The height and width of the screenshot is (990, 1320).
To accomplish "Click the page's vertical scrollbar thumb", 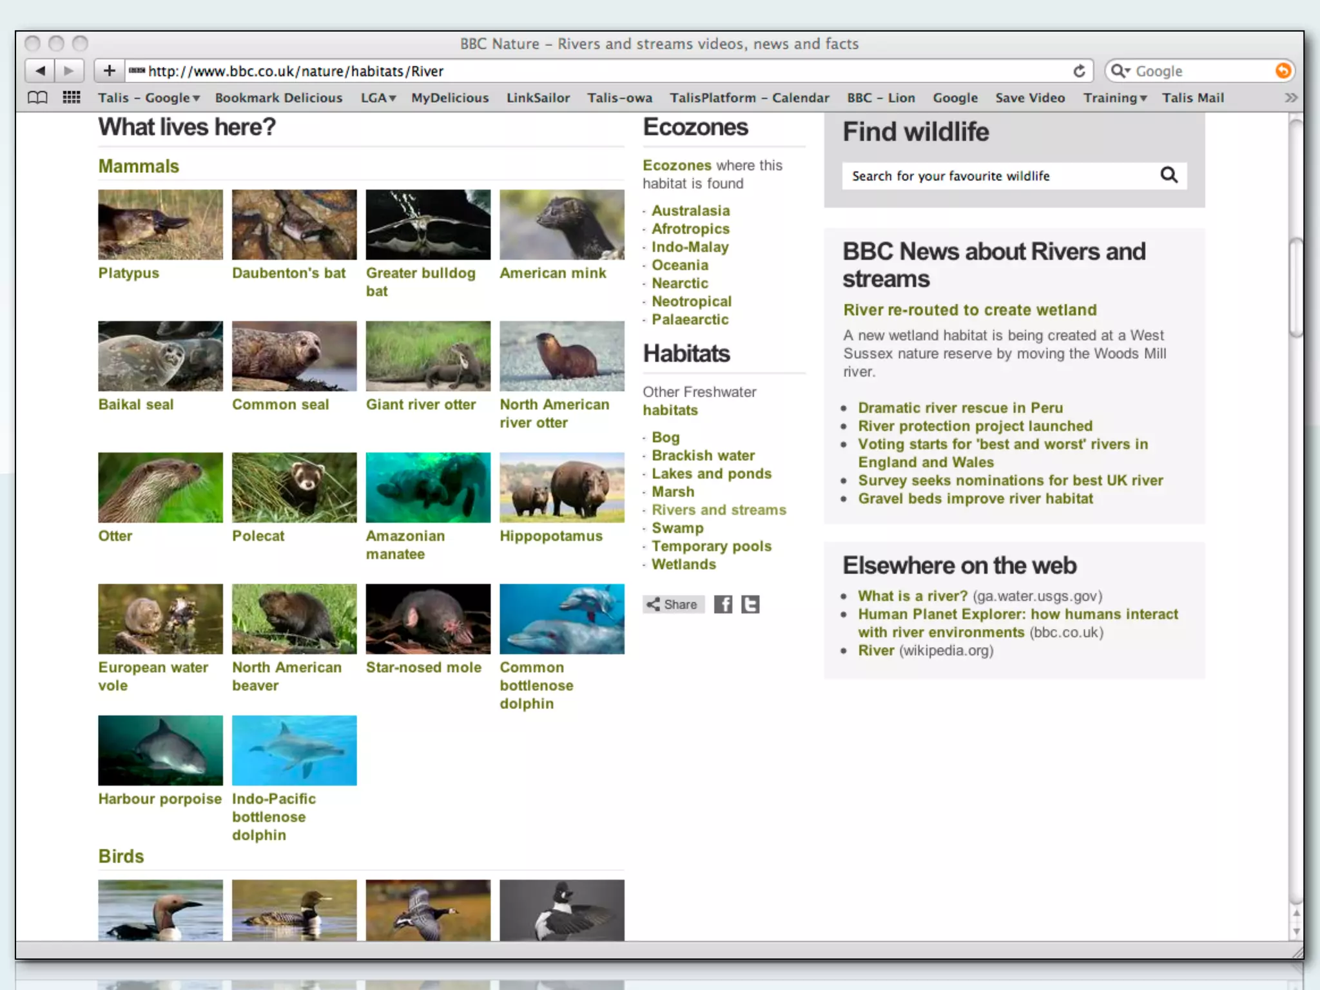I will click(x=1296, y=287).
